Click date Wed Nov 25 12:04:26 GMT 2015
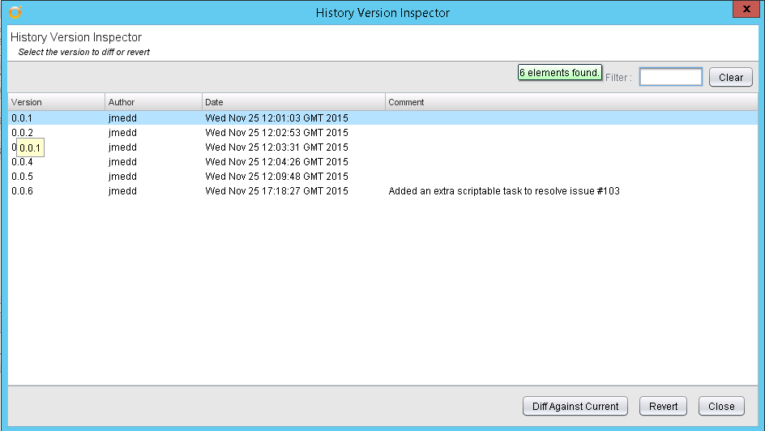765x431 pixels. pyautogui.click(x=276, y=162)
